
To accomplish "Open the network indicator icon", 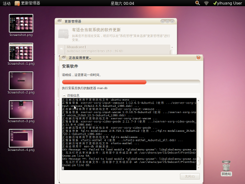I will [x=206, y=3].
